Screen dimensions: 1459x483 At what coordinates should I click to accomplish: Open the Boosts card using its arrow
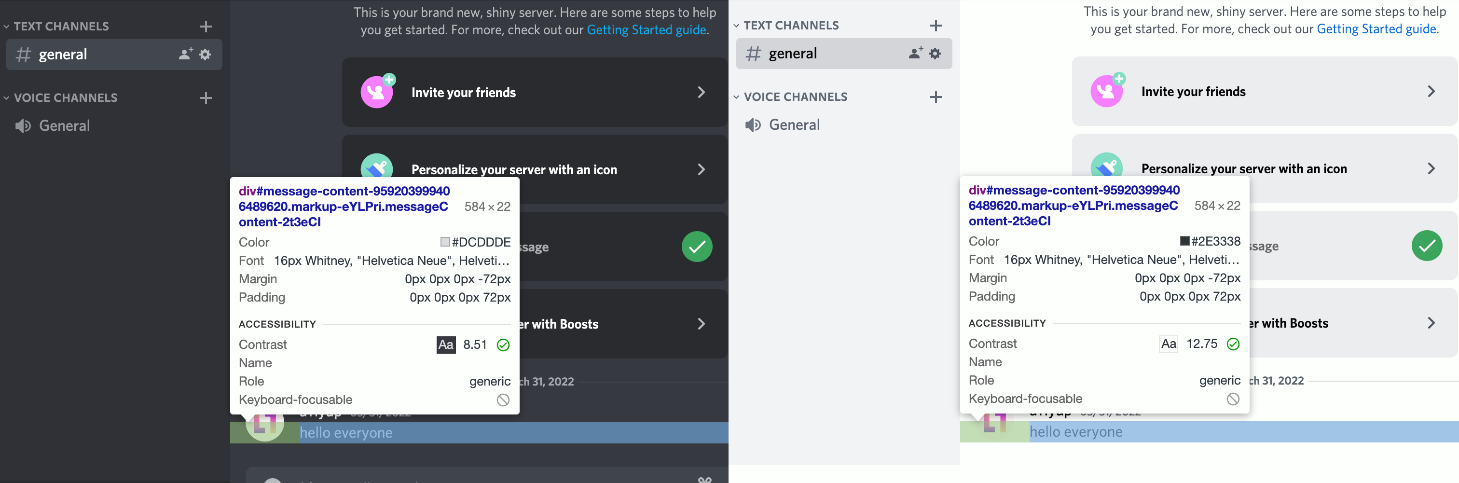click(702, 323)
